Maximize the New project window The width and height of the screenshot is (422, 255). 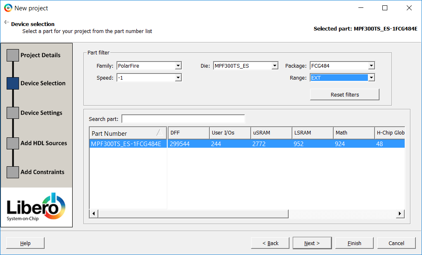385,8
